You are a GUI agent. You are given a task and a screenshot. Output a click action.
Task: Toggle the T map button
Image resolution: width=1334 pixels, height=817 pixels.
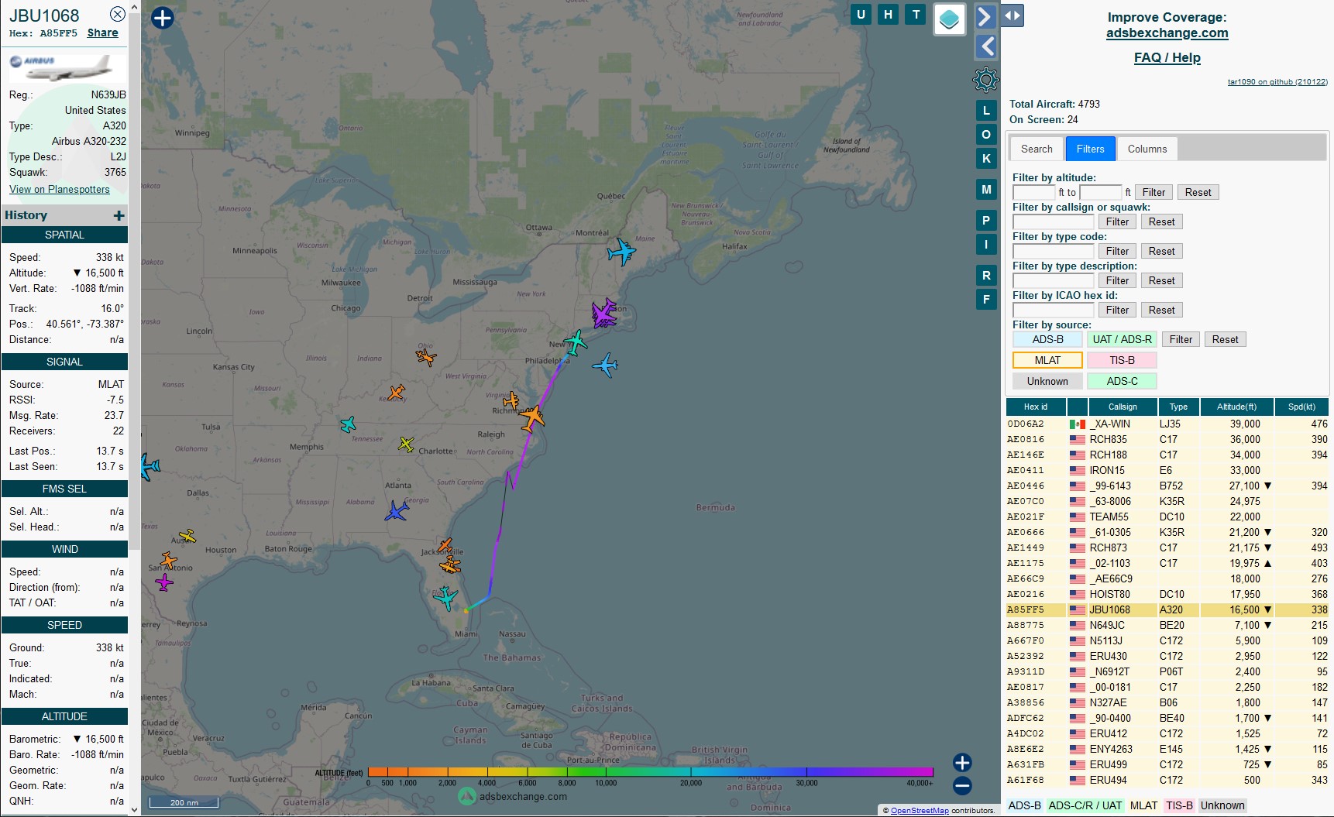coord(916,15)
